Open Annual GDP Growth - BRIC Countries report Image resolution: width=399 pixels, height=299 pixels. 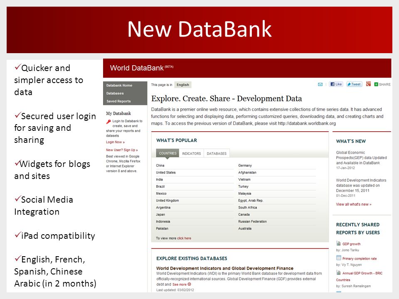click(x=359, y=277)
